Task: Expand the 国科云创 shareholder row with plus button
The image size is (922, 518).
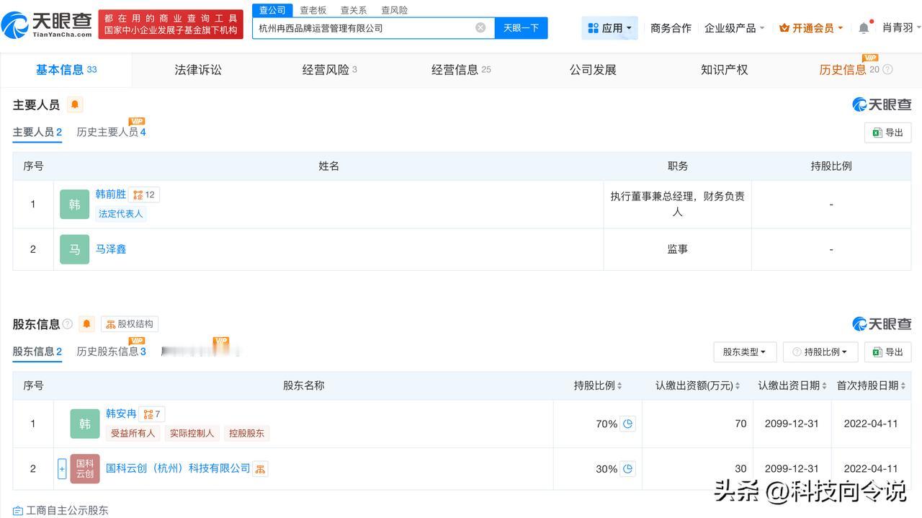Action: 62,469
